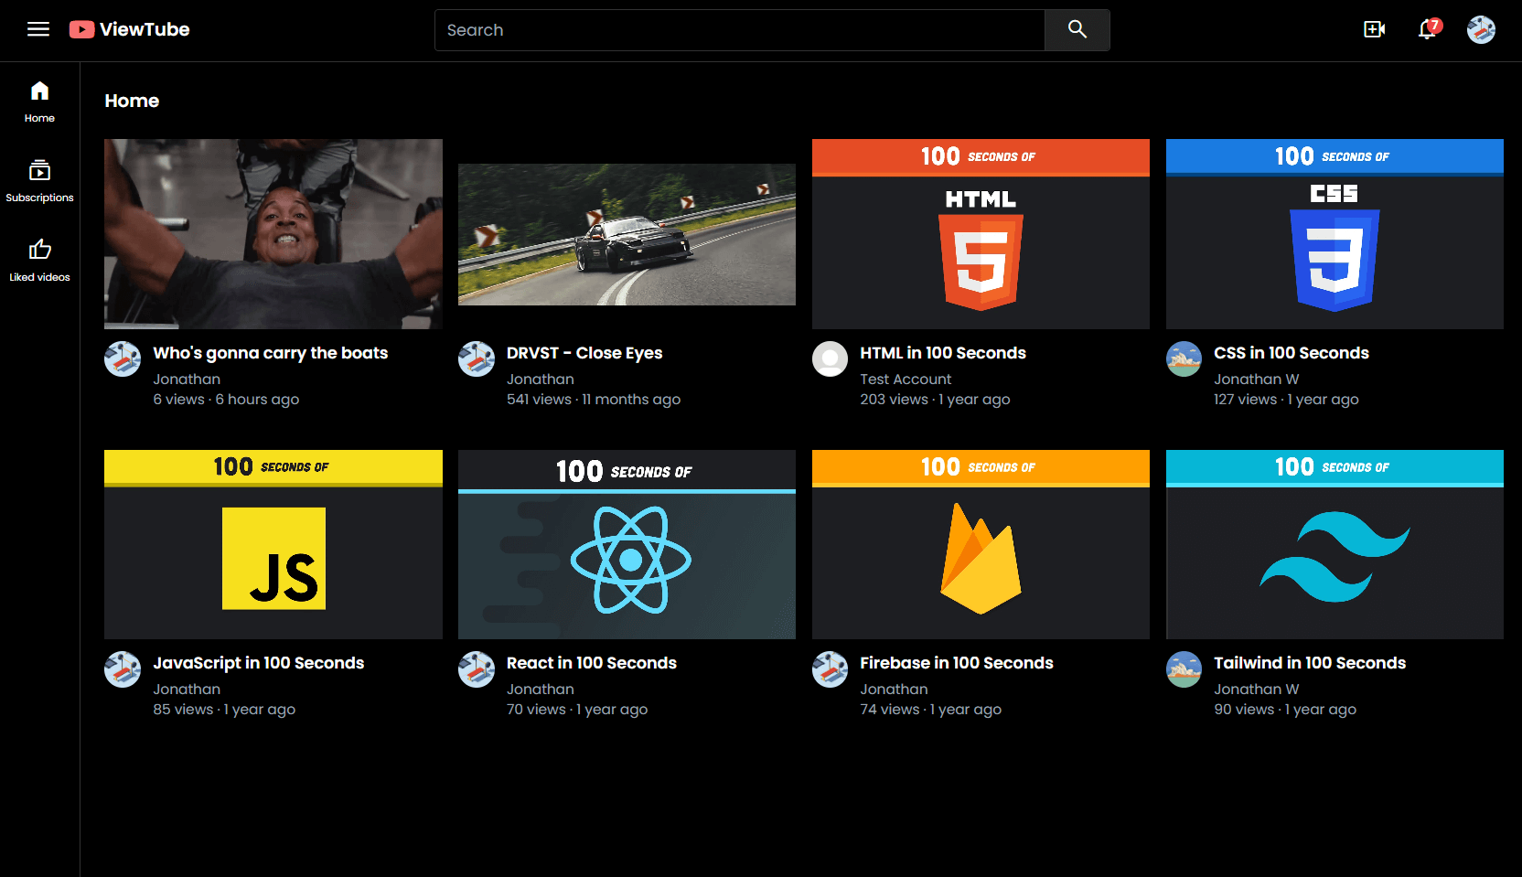This screenshot has height=877, width=1522.
Task: Click the ViewTube logo
Action: pos(129,29)
